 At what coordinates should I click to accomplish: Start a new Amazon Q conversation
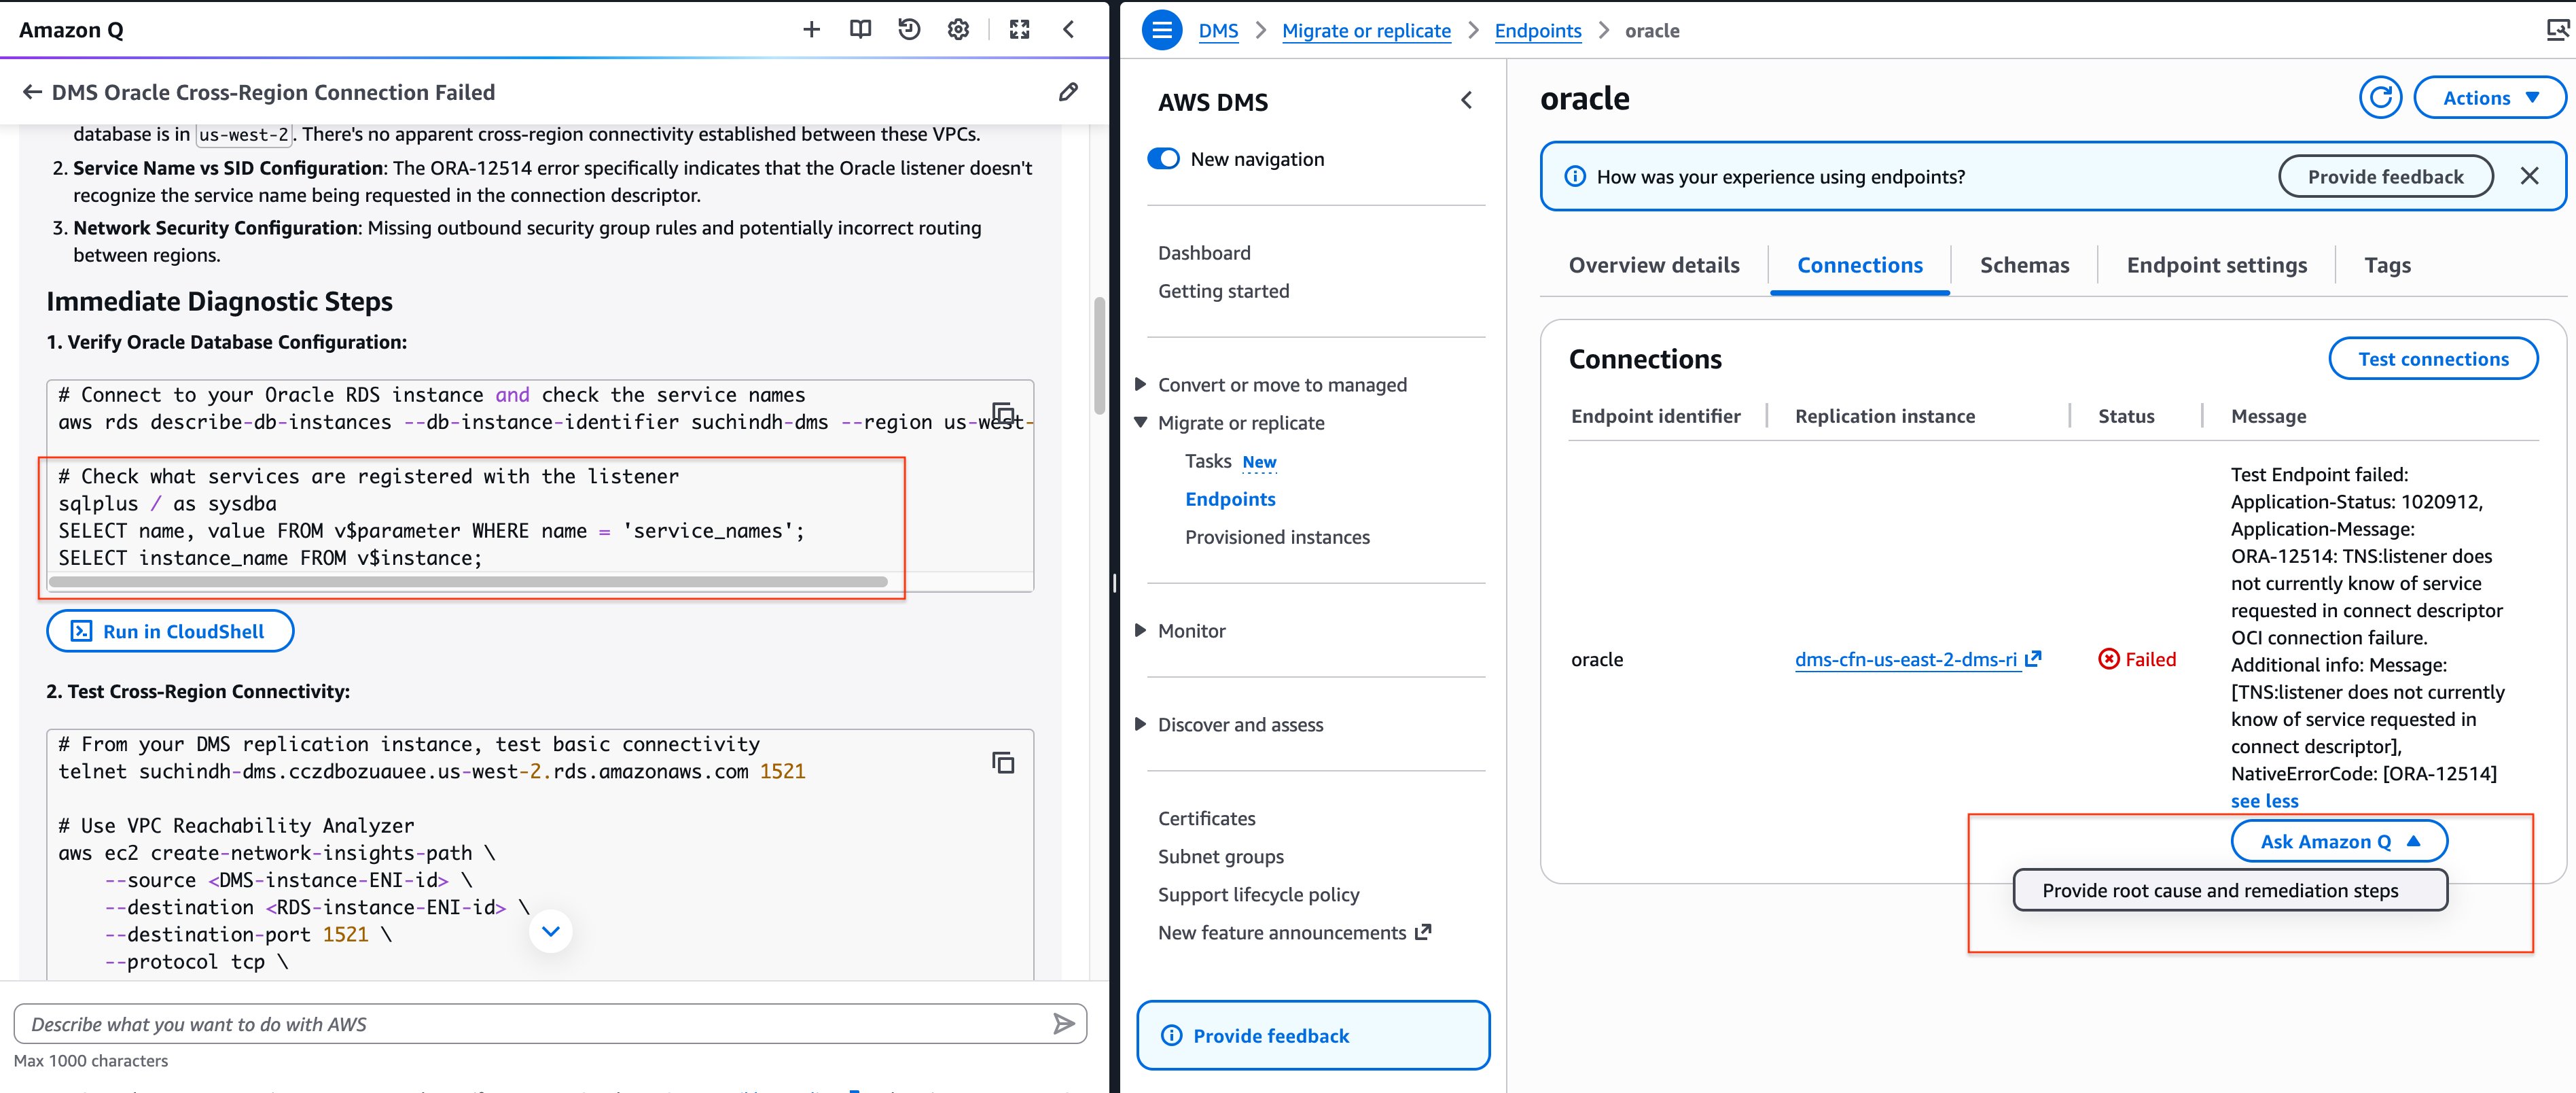(x=811, y=29)
